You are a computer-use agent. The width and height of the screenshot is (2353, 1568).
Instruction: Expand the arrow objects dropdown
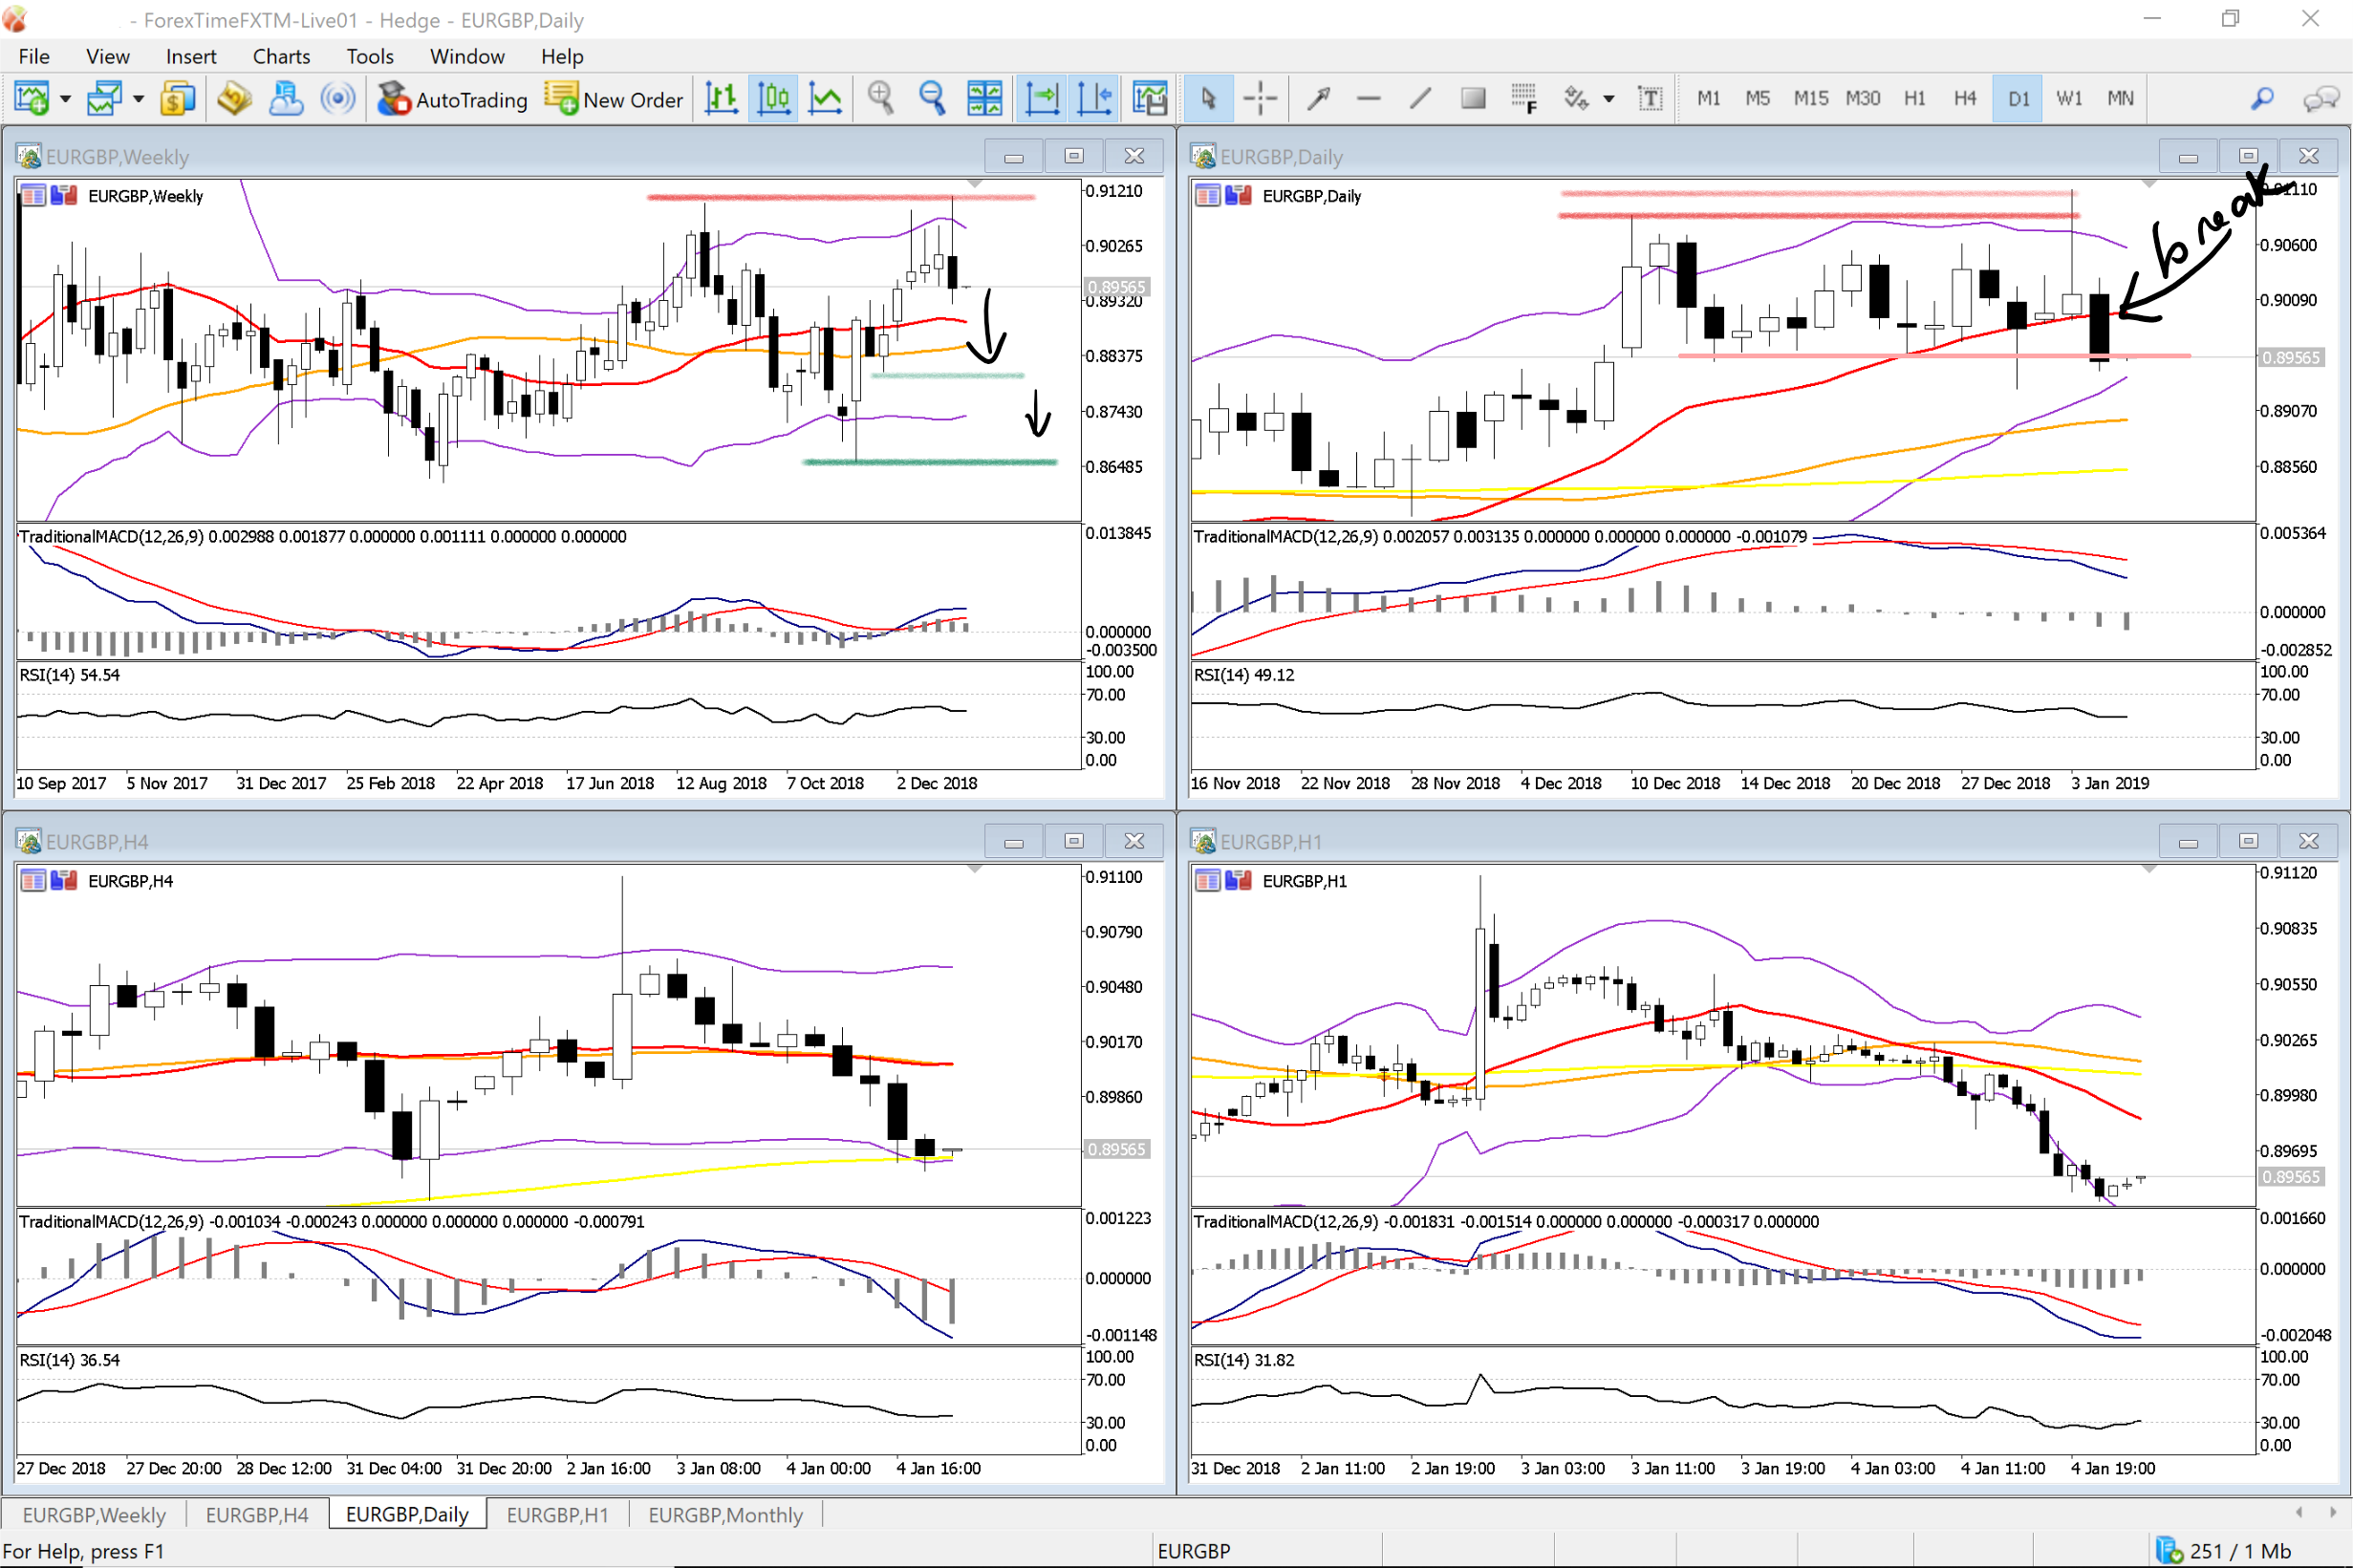tap(1609, 98)
